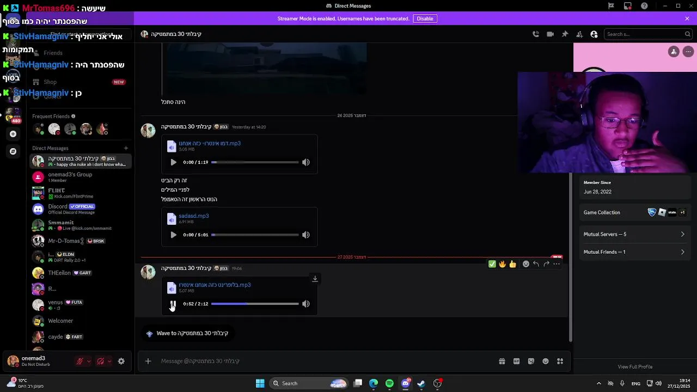Forward the hovered message

[x=546, y=264]
